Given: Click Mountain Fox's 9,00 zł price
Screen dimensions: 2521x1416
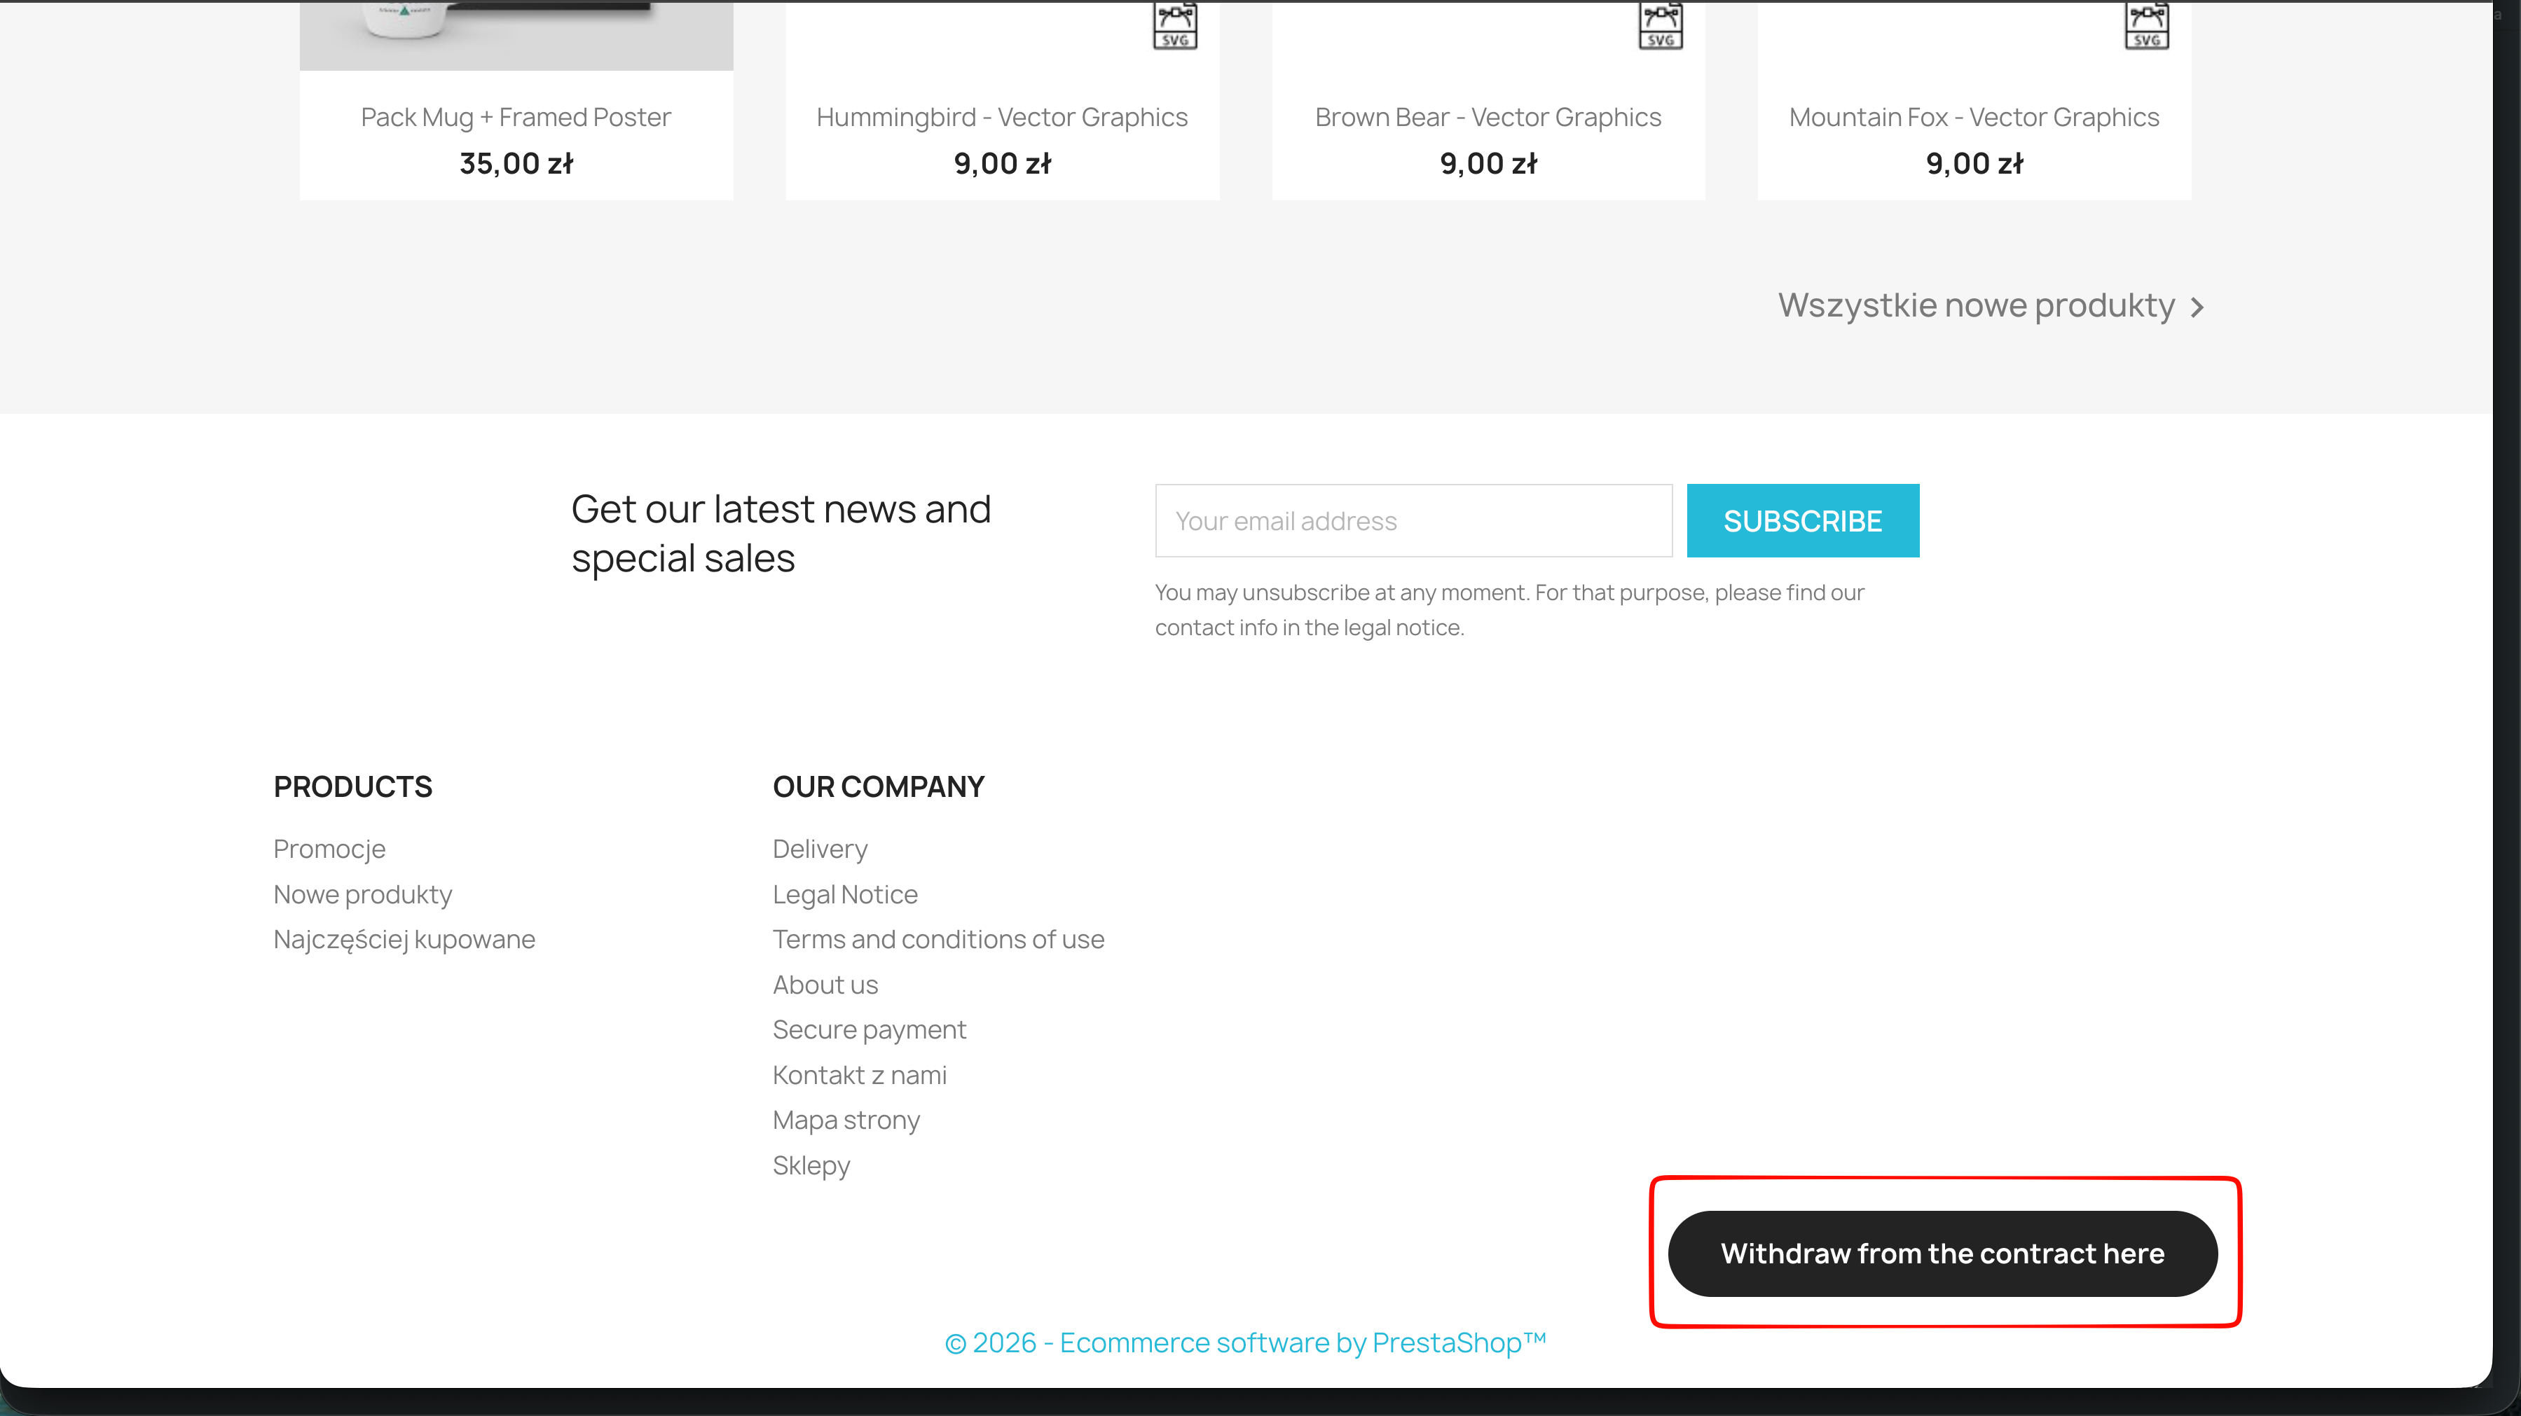Looking at the screenshot, I should pyautogui.click(x=1974, y=163).
